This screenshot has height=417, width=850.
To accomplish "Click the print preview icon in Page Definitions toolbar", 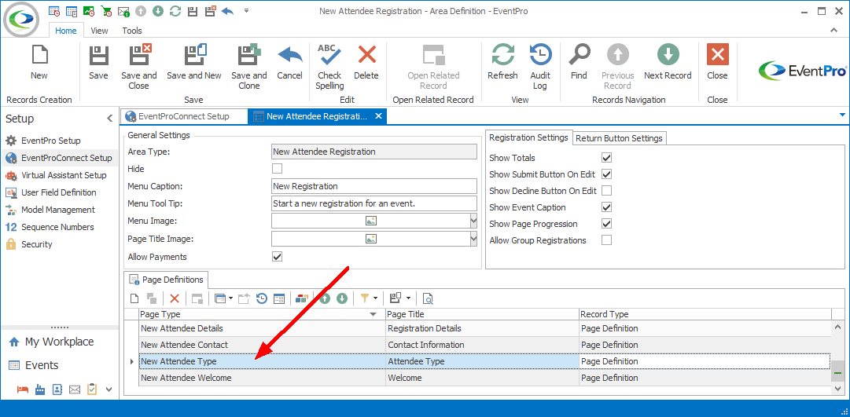I will pos(429,298).
